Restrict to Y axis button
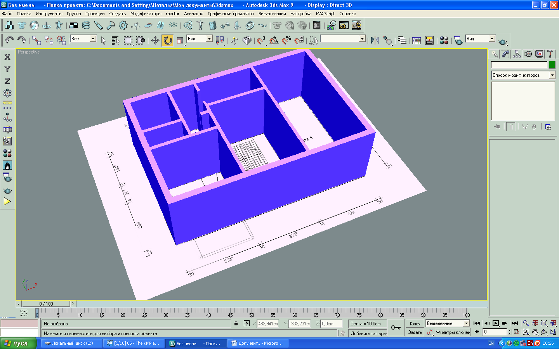 pyautogui.click(x=7, y=69)
